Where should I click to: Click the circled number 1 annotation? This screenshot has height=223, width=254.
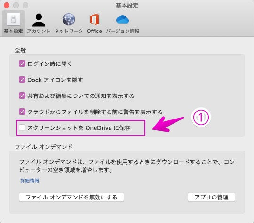pyautogui.click(x=201, y=117)
